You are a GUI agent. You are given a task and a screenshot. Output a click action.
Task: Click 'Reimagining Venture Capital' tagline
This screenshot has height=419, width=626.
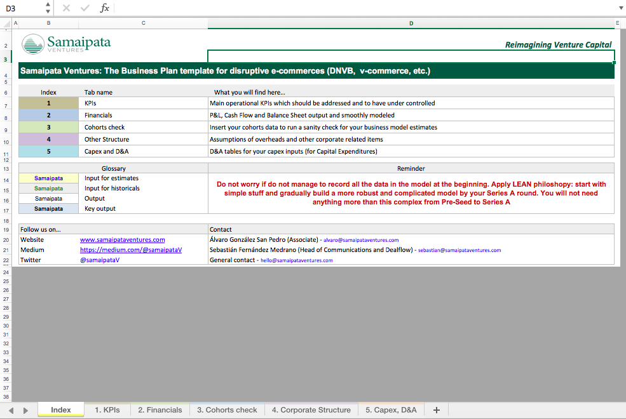point(558,44)
